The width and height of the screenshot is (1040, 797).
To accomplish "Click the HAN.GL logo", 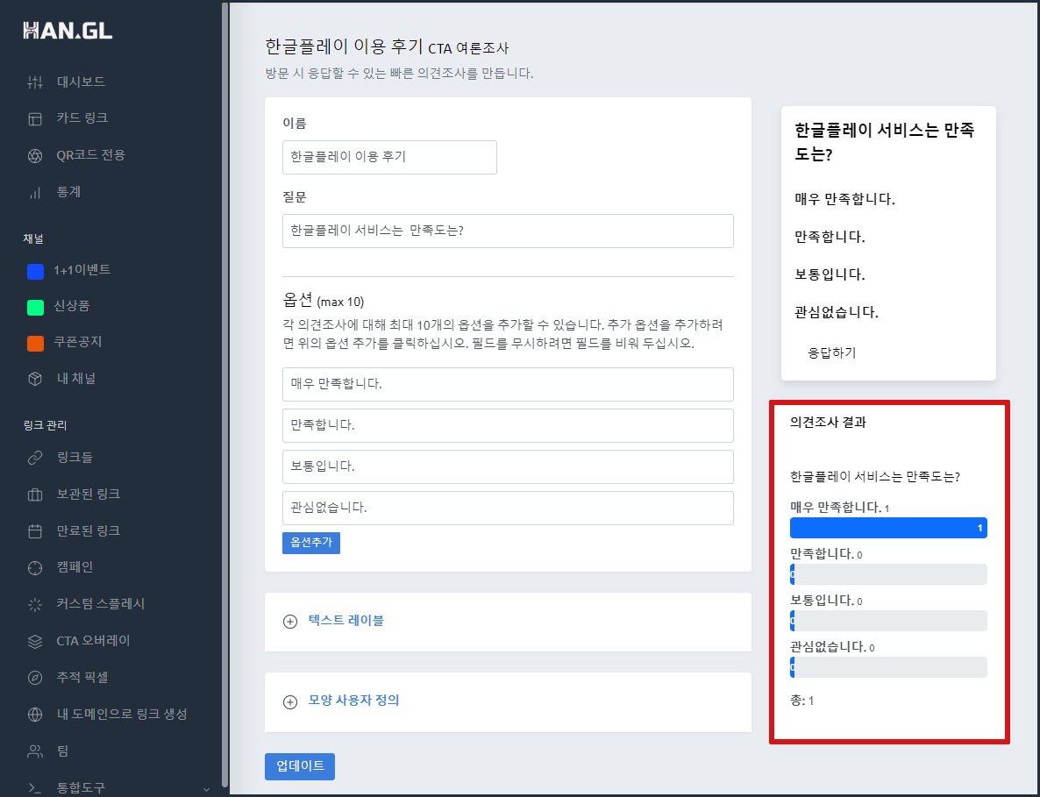I will point(68,31).
